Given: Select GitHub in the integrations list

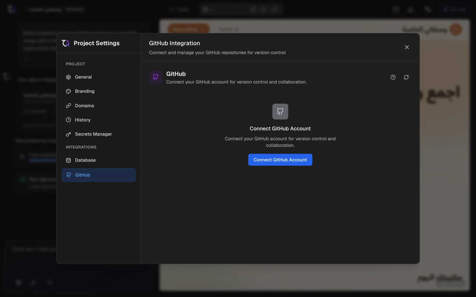Looking at the screenshot, I should pyautogui.click(x=98, y=175).
